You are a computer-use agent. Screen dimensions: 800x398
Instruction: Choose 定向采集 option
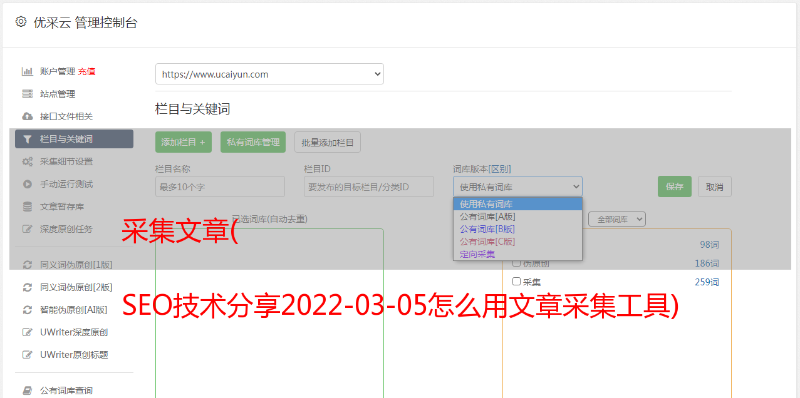(517, 254)
